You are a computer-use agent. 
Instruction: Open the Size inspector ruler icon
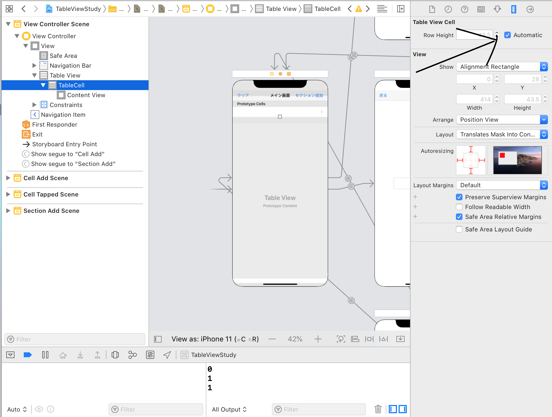pyautogui.click(x=514, y=9)
